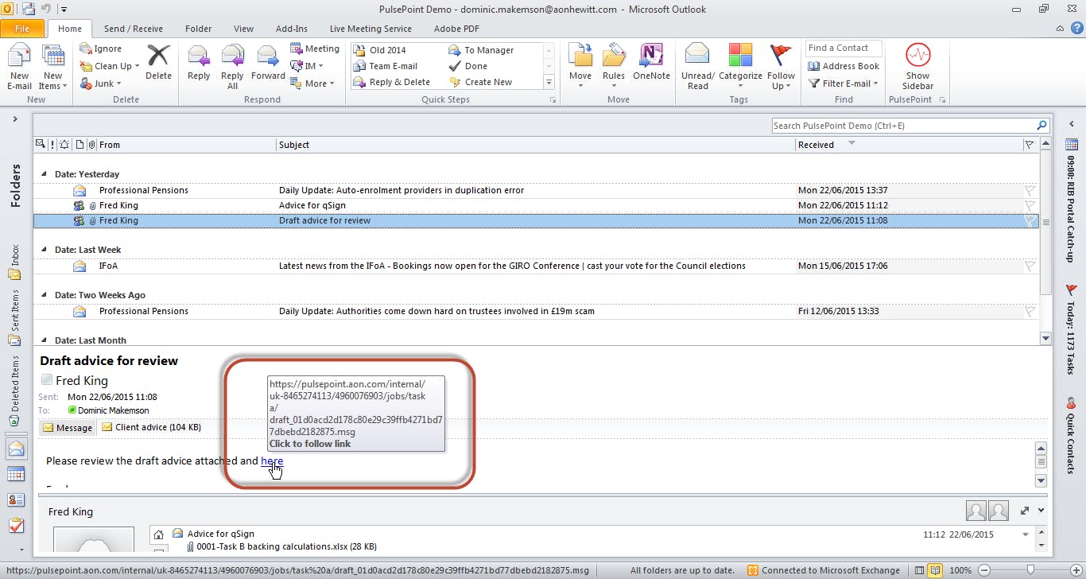Switch to the Send / Receive tab

[134, 29]
